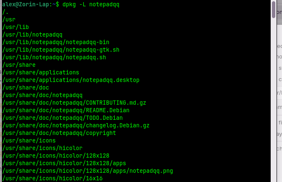The image size is (282, 182).
Task: Click the 'alex@Zorin-Lap' prompt text
Action: tap(26, 4)
